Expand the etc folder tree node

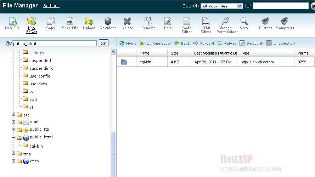coord(13,114)
